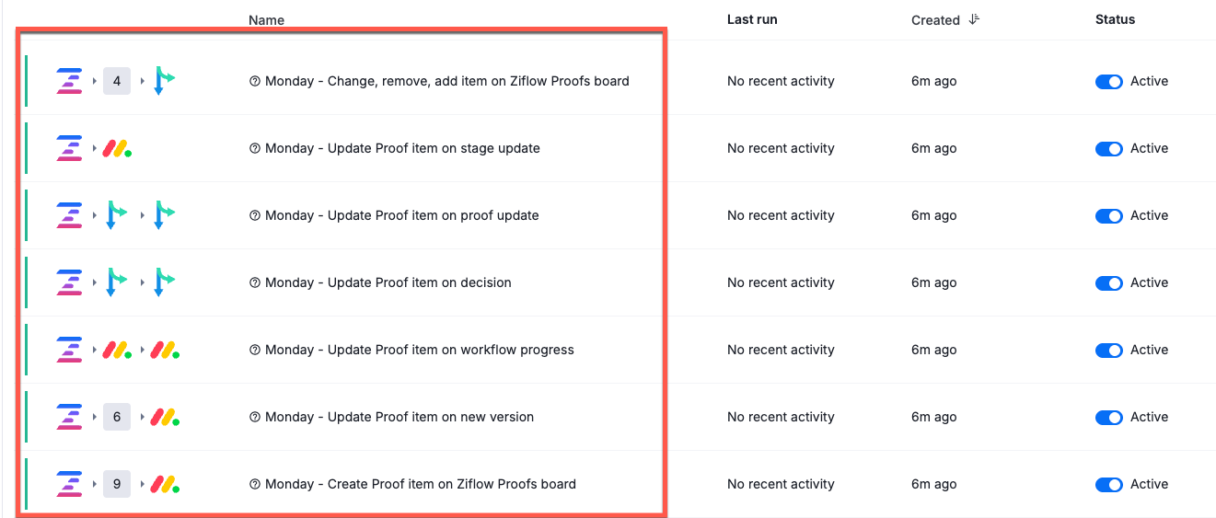
Task: Click Monday icon in stage update row
Action: (x=116, y=148)
